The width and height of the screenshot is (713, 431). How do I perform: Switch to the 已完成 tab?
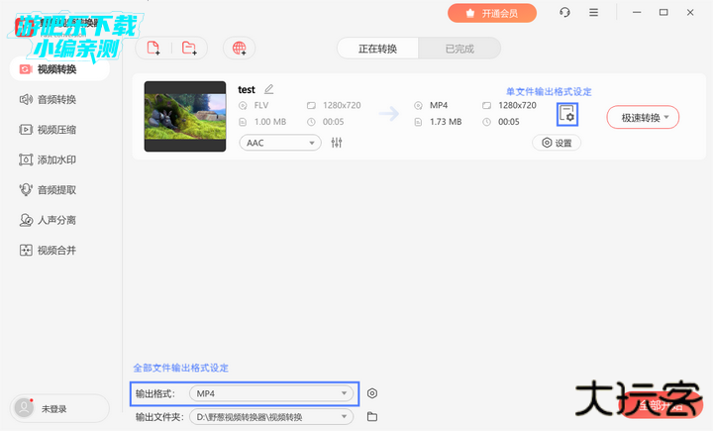point(458,49)
